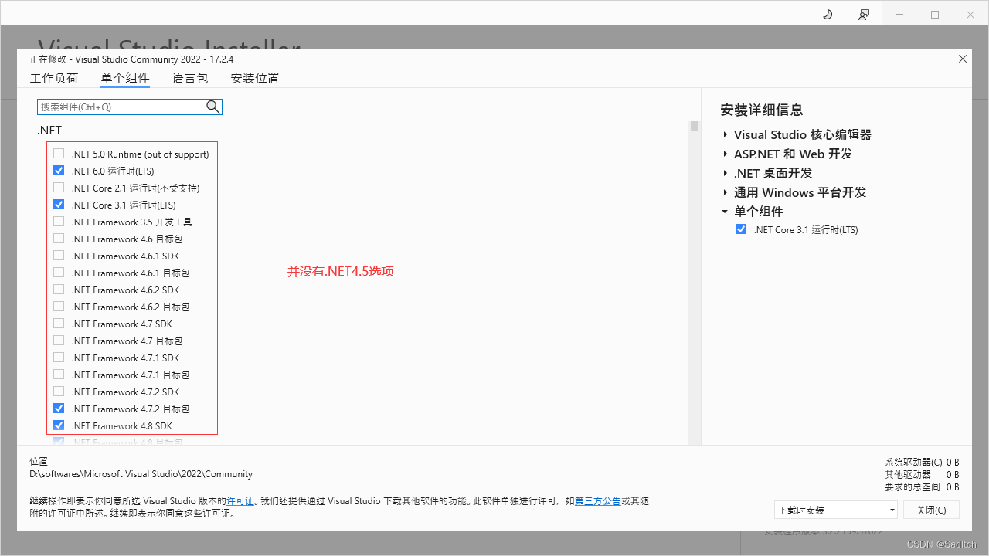
Task: Open 下载时安装 install mode dropdown
Action: tap(836, 510)
